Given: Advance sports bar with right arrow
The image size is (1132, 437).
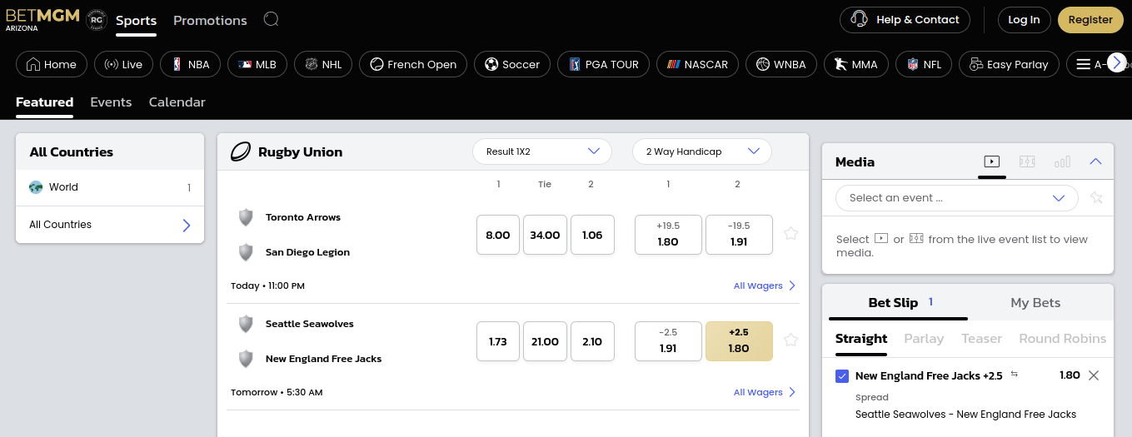Looking at the screenshot, I should pos(1117,62).
